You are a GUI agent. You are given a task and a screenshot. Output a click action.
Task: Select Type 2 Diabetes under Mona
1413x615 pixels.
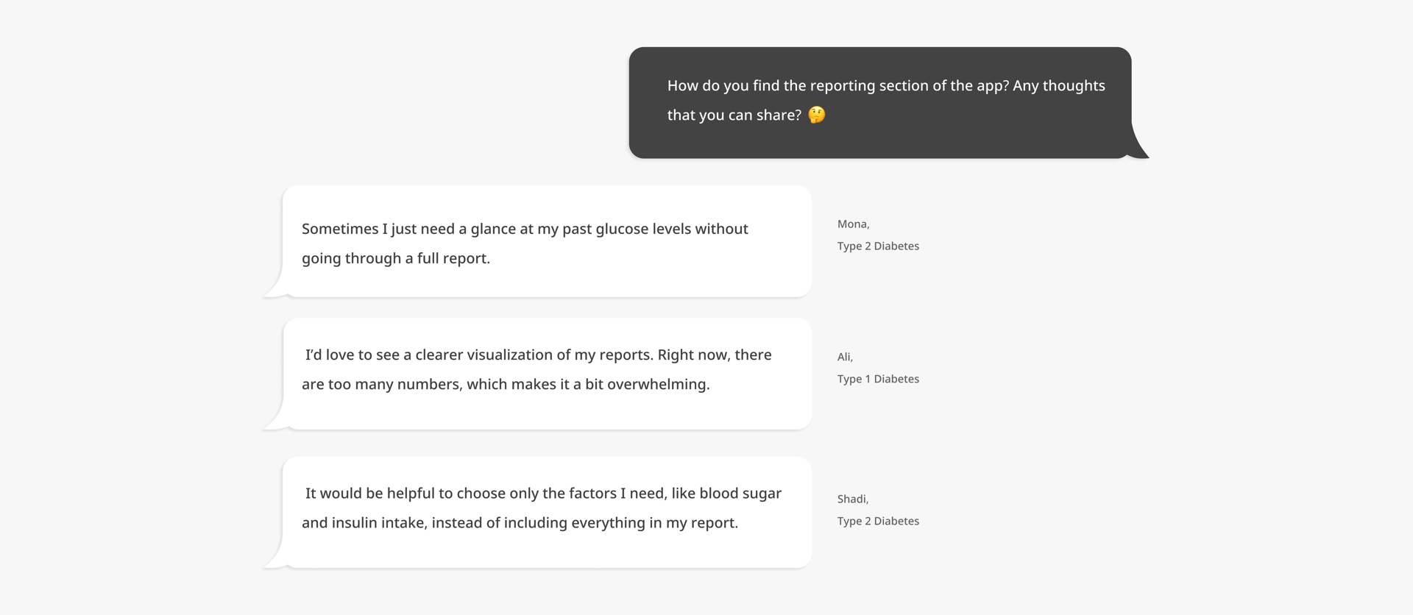[x=878, y=246]
